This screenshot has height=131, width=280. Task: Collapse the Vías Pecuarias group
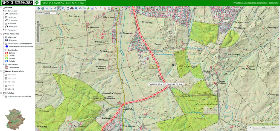pyautogui.click(x=1, y=34)
